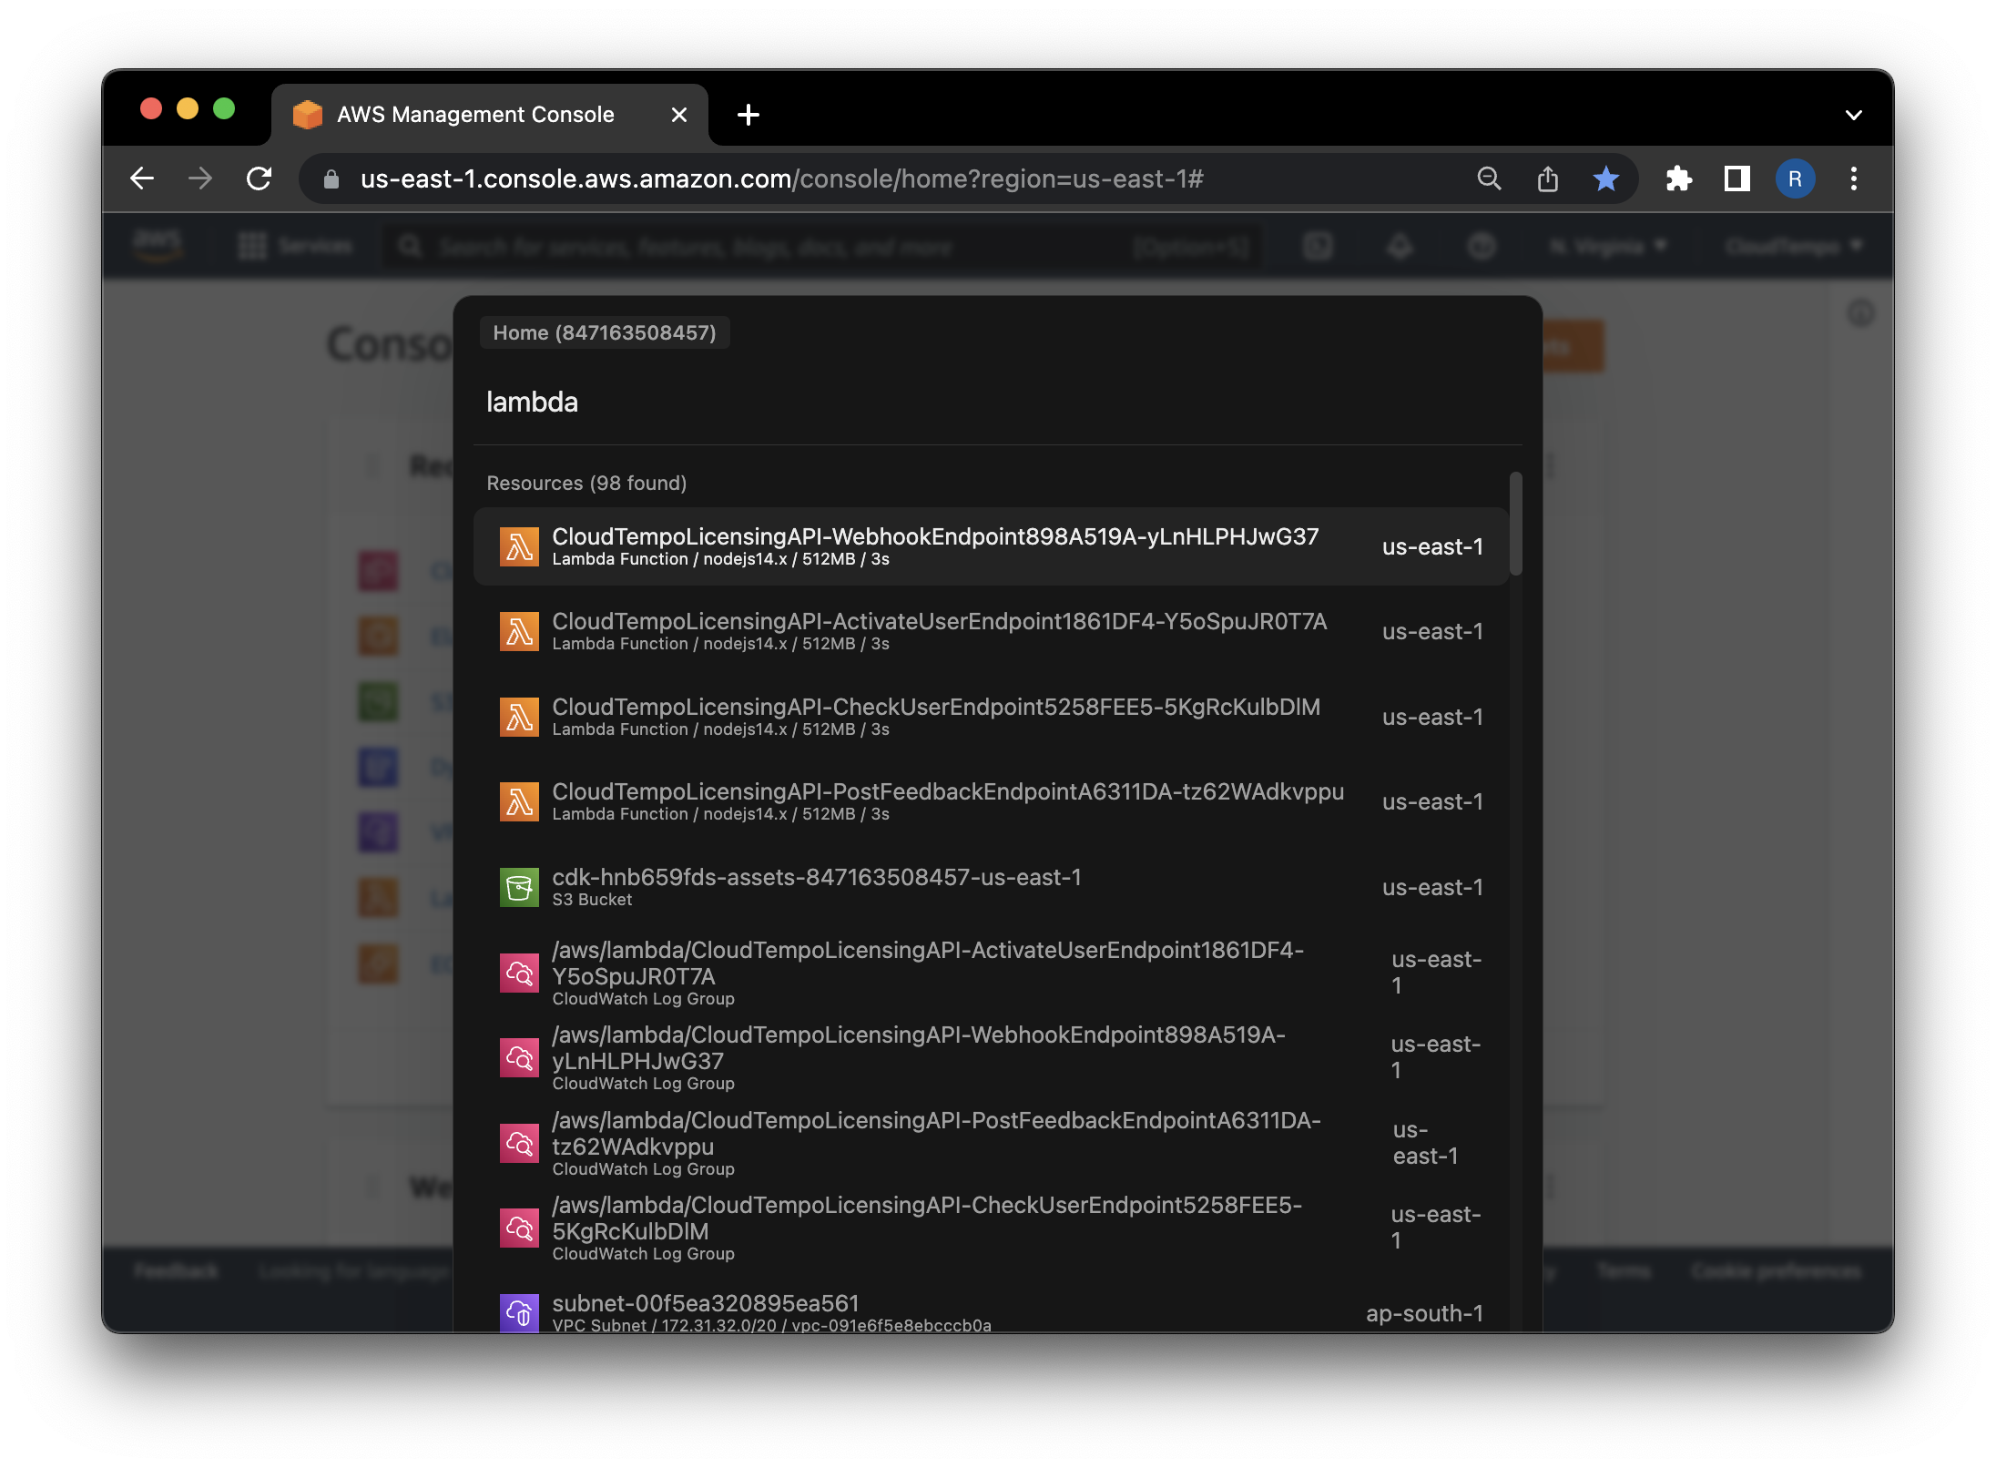
Task: Click the padlock site info icon
Action: click(331, 179)
